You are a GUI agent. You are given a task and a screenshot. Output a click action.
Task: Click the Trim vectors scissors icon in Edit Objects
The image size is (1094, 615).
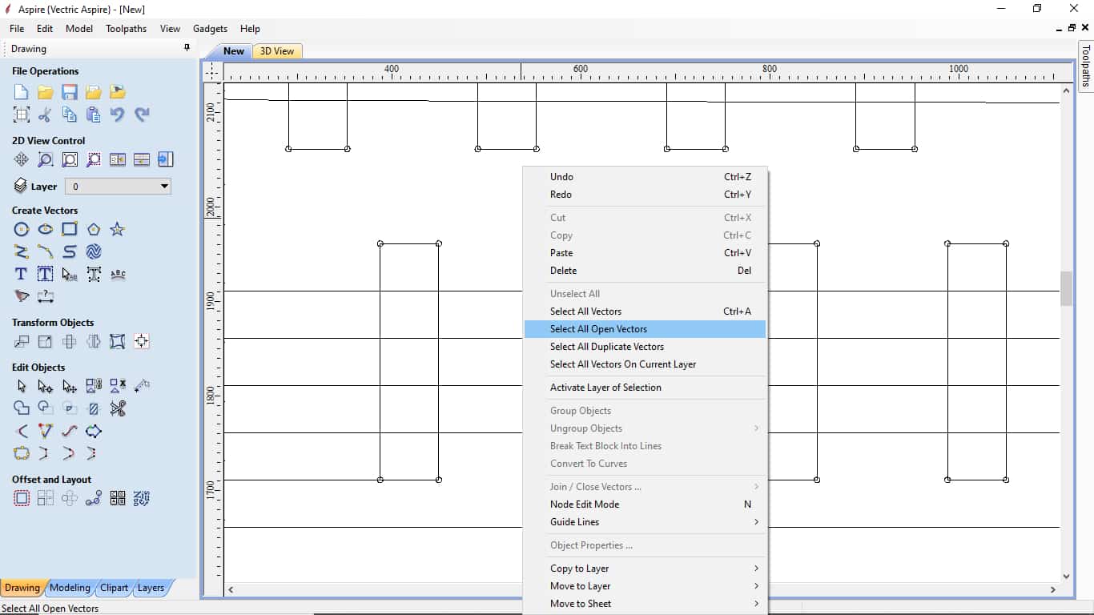[118, 408]
